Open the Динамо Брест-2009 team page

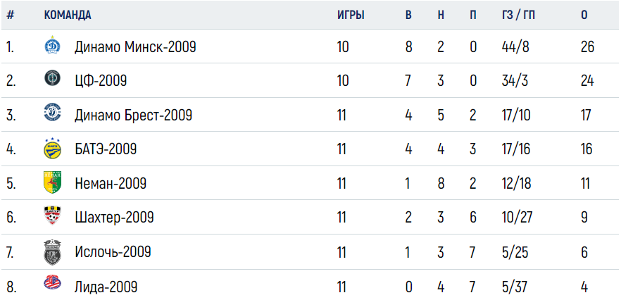[x=134, y=115]
